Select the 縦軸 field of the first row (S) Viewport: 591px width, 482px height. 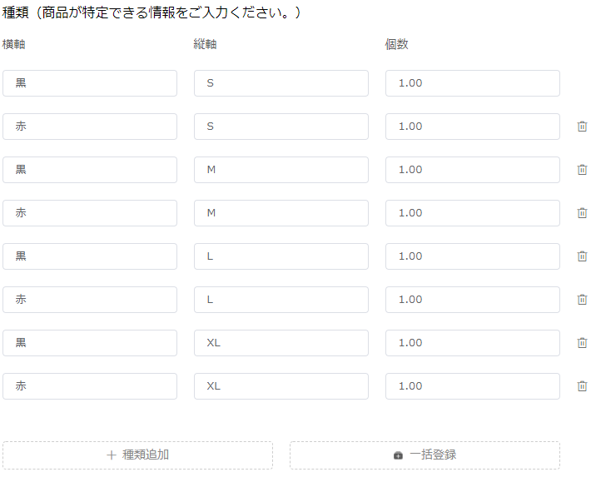click(281, 83)
